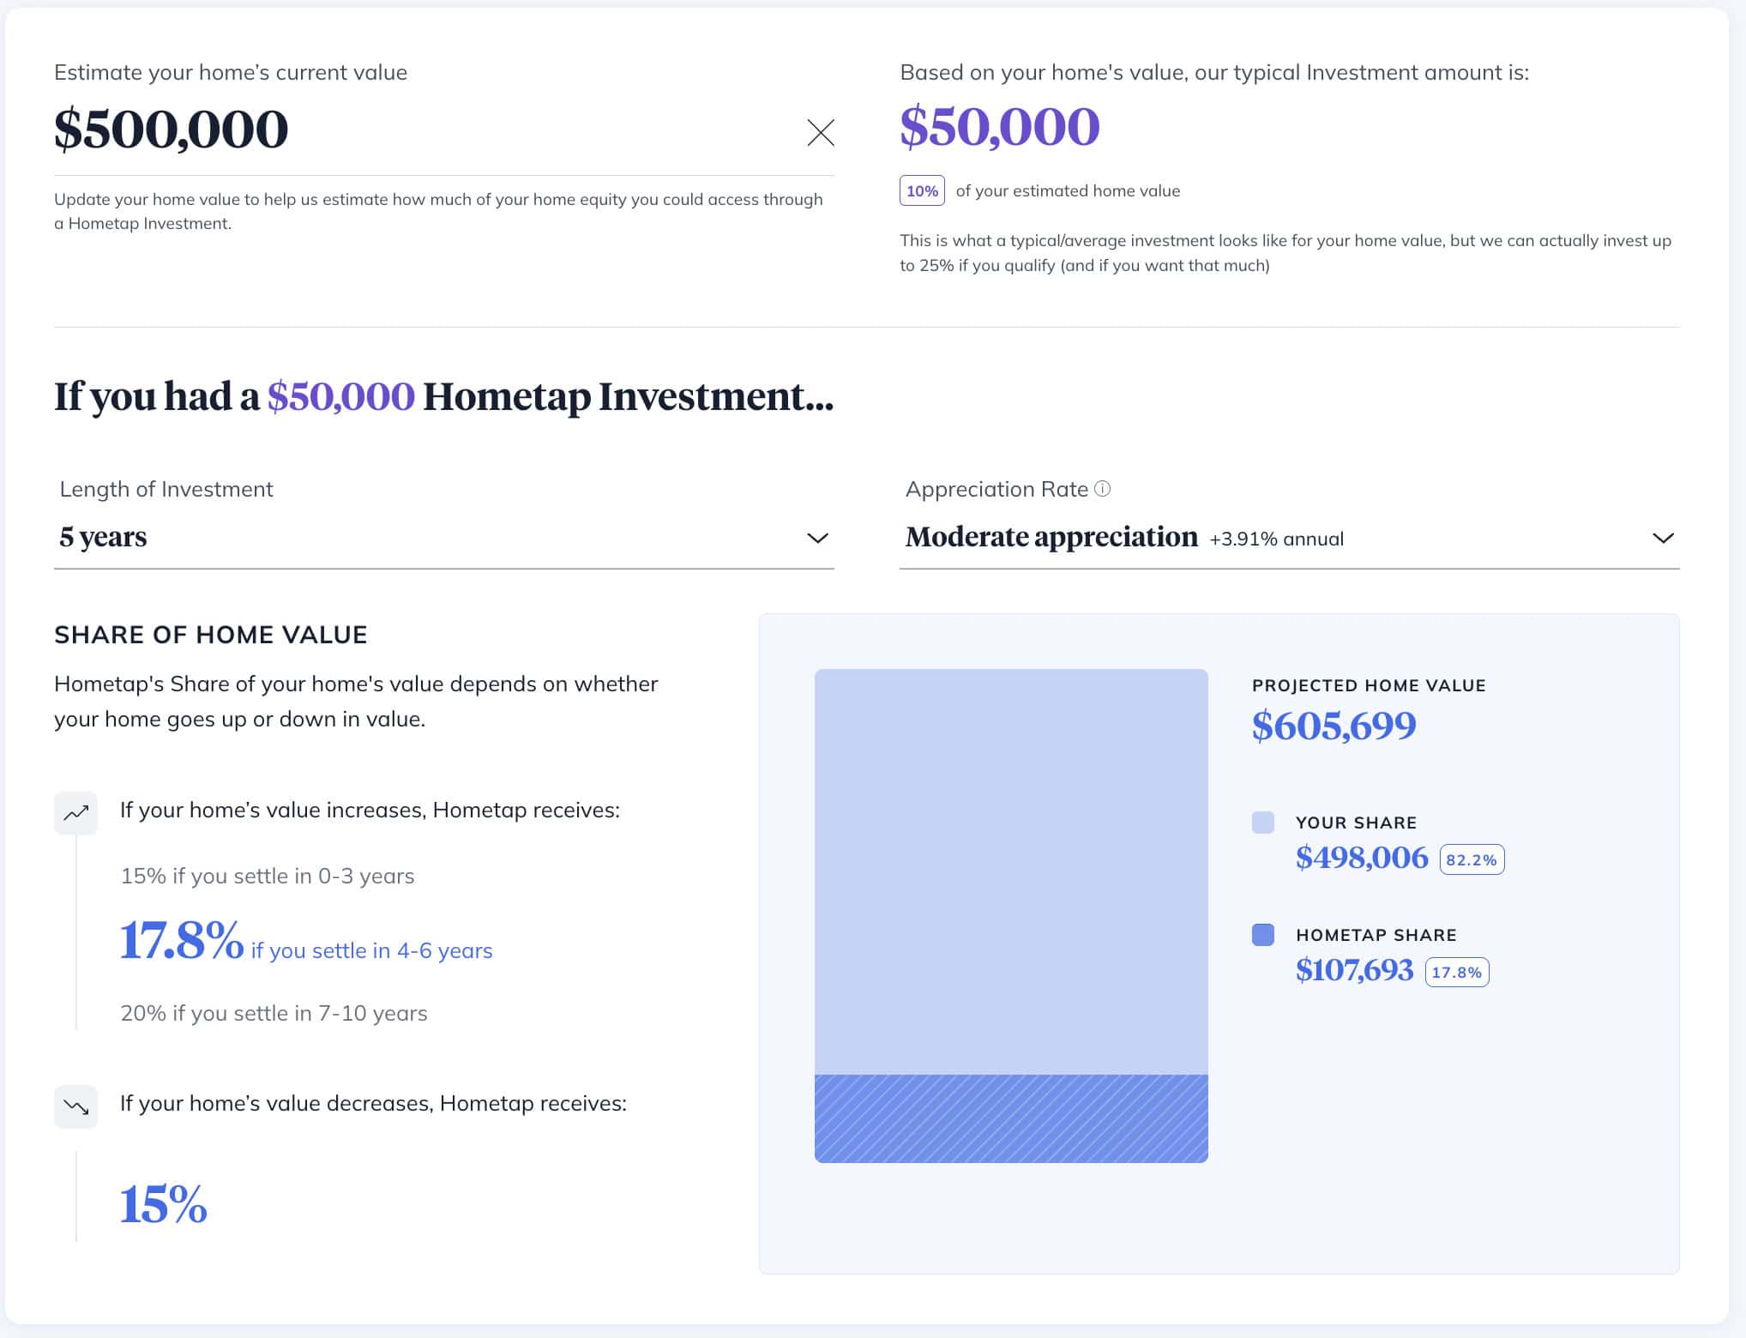
Task: Click the 82.2% Your Share badge
Action: coord(1471,859)
